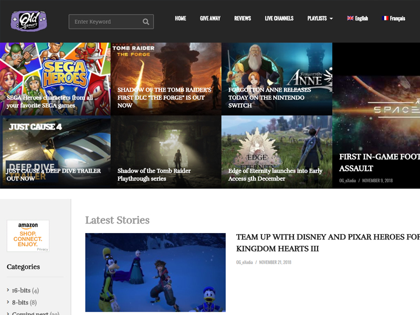Open Edge of Eternity Early Access tile
This screenshot has height=315, width=420.
[277, 152]
